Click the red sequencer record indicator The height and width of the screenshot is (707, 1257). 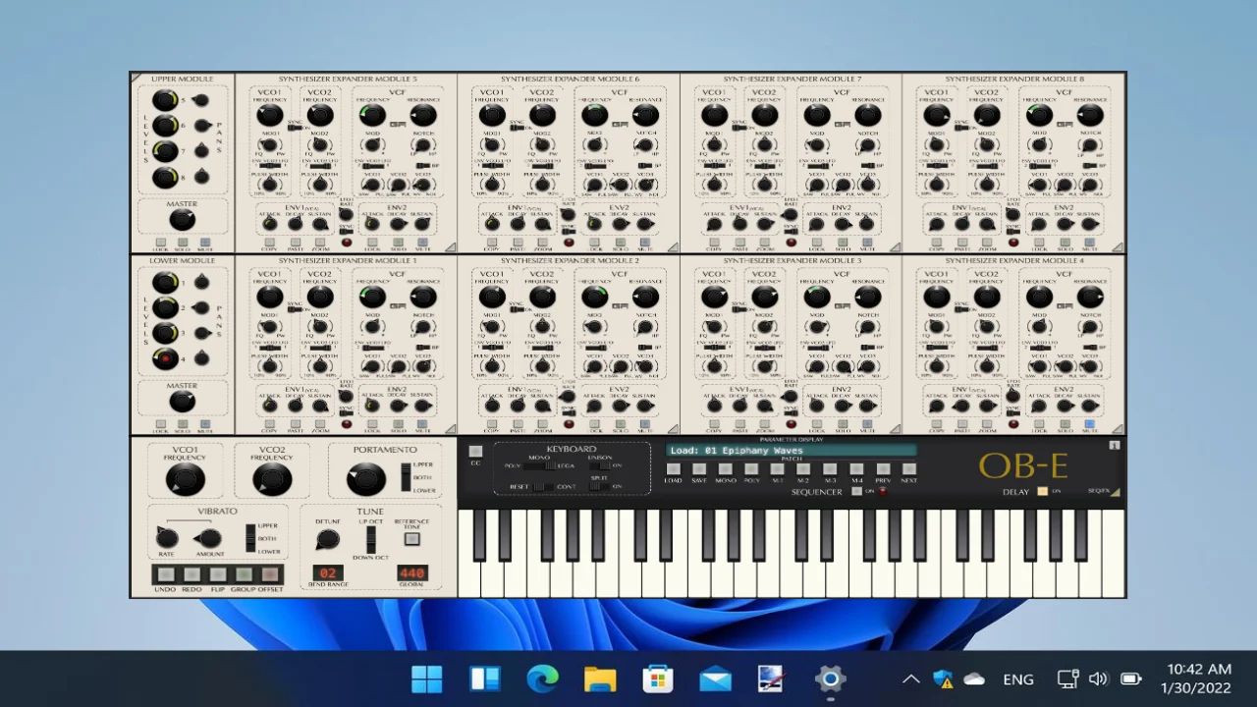click(x=882, y=491)
